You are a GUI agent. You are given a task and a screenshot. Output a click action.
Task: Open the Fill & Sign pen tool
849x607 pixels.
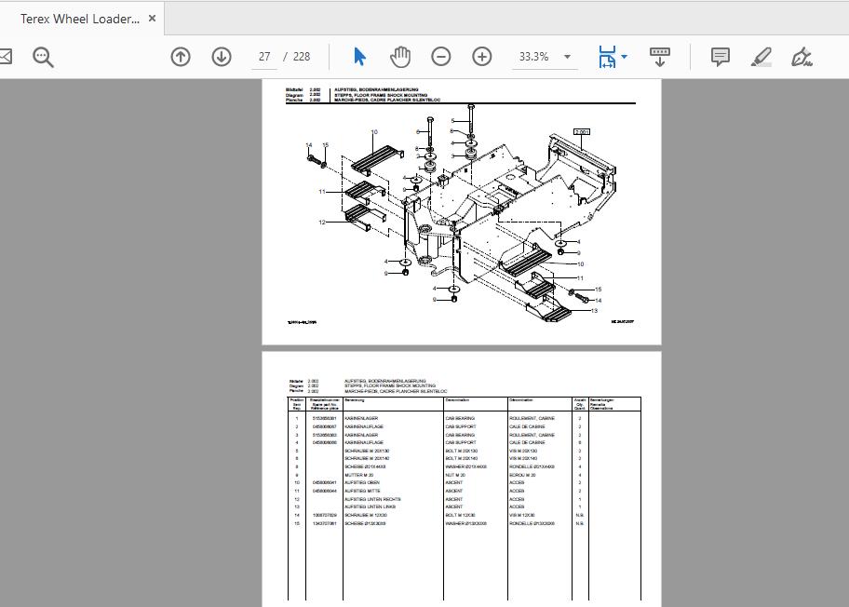click(x=802, y=56)
